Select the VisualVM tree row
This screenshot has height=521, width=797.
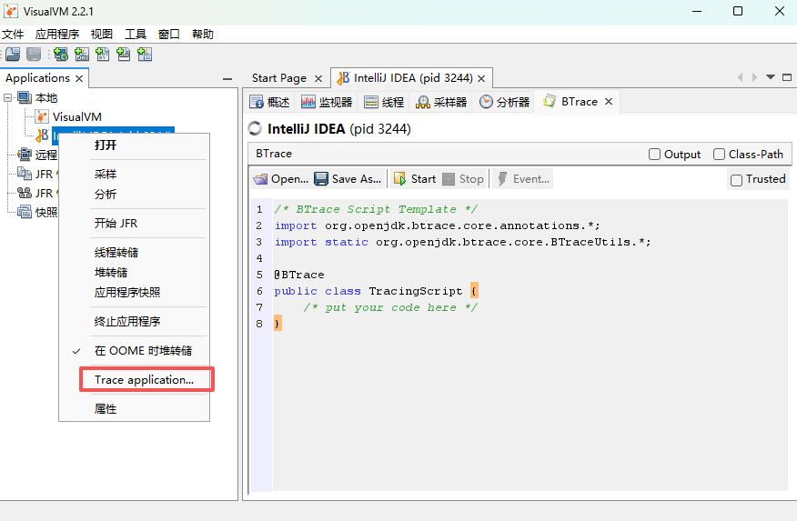point(77,116)
